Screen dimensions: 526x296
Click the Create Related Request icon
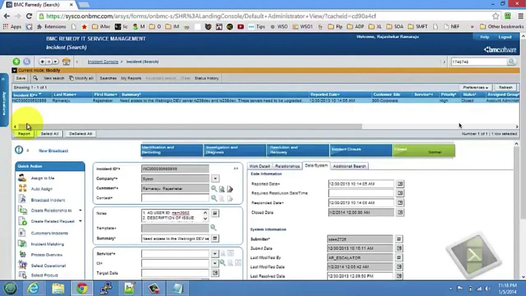(23, 221)
